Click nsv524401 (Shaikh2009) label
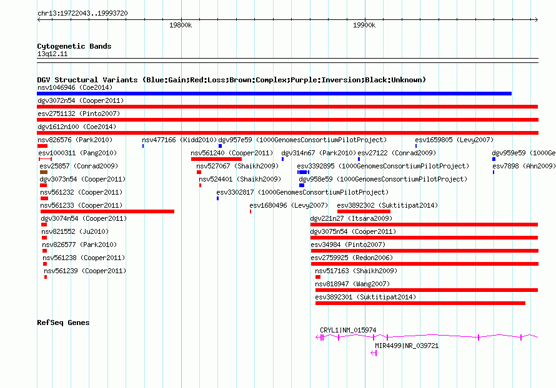Image resolution: width=556 pixels, height=388 pixels. pyautogui.click(x=240, y=179)
